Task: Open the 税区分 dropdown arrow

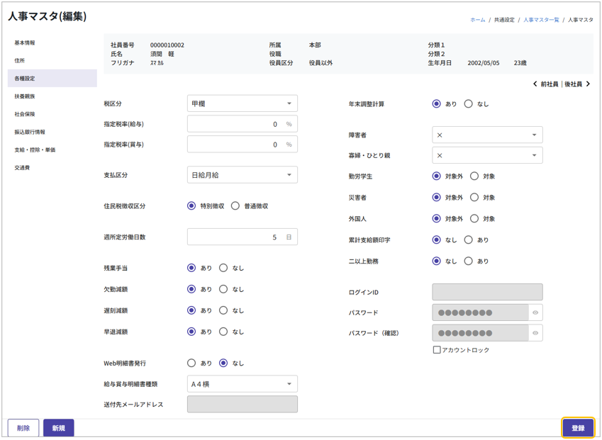Action: point(289,104)
